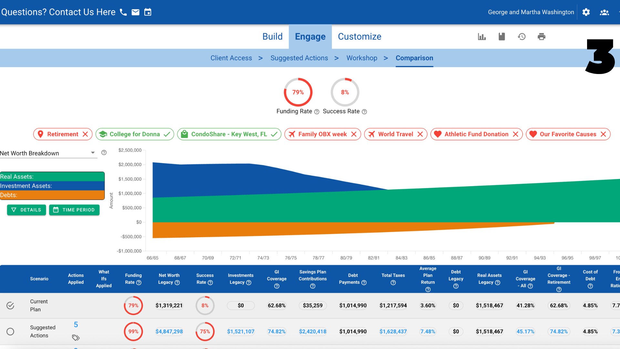Open the settings gear icon
Image resolution: width=620 pixels, height=349 pixels.
tap(586, 12)
